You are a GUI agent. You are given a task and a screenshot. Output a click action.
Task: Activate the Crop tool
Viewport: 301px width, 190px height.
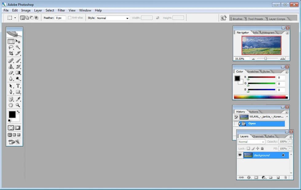(10, 53)
